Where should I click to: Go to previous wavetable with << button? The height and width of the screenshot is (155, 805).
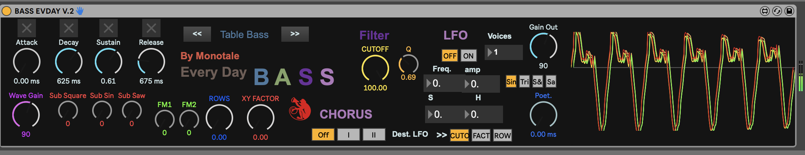pos(197,34)
